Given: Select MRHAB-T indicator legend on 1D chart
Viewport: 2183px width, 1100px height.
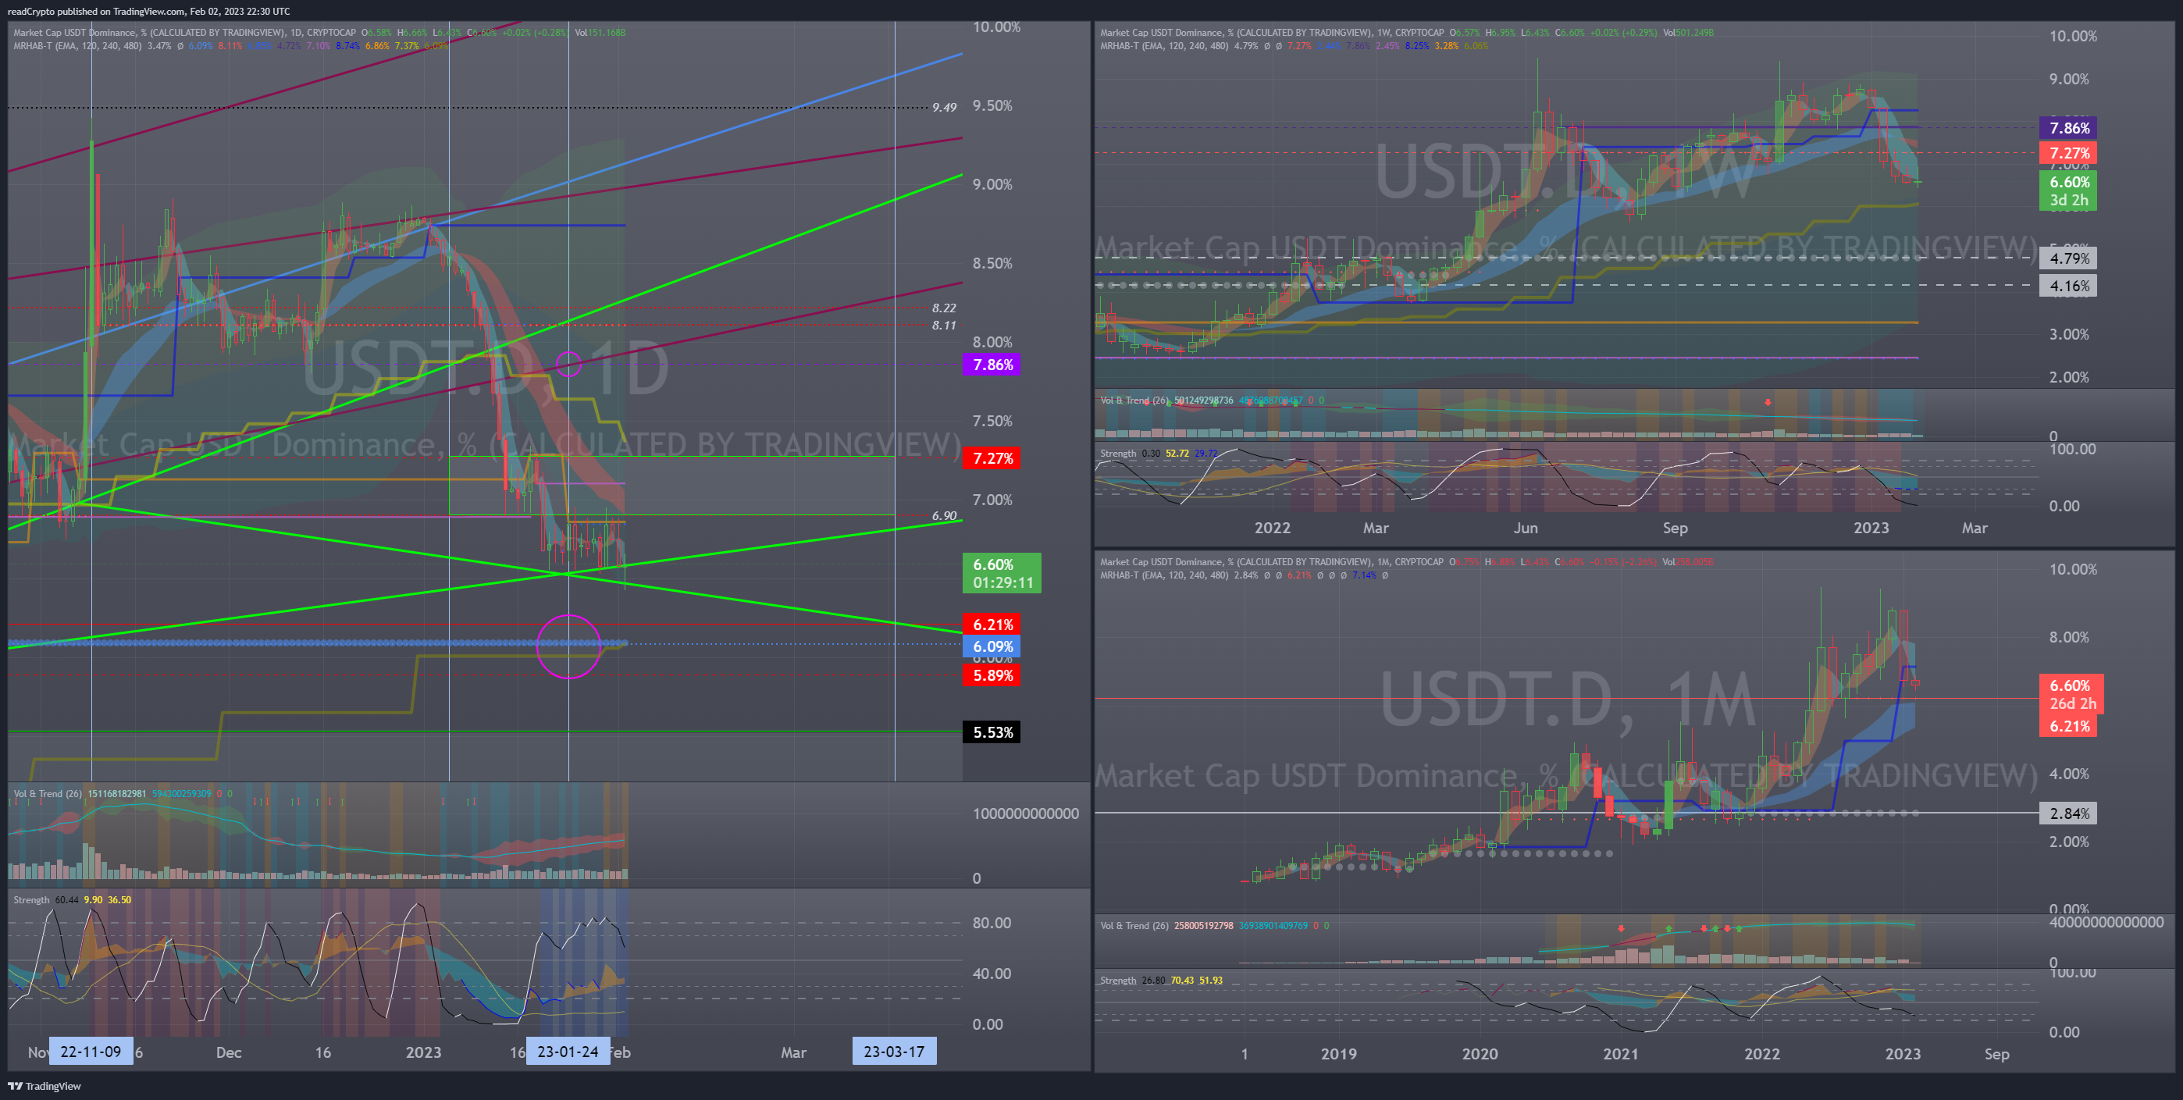Looking at the screenshot, I should pos(230,46).
